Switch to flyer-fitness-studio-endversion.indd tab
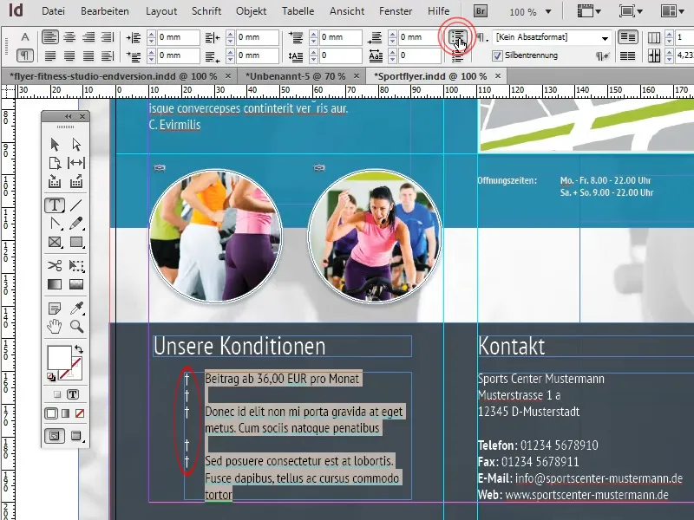The image size is (694, 520). (x=114, y=76)
